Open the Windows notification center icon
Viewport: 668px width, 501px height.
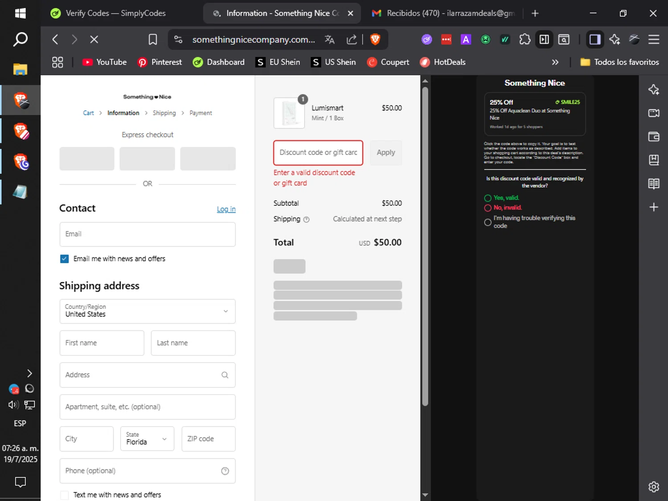point(20,482)
